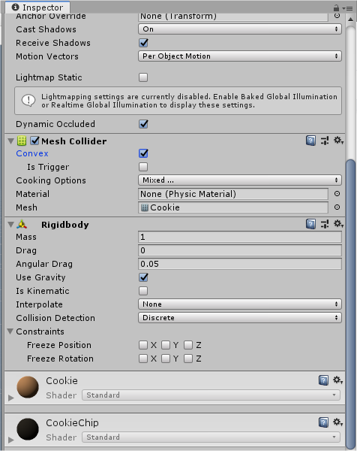Expand the CookieChip material properties

pos(11,440)
